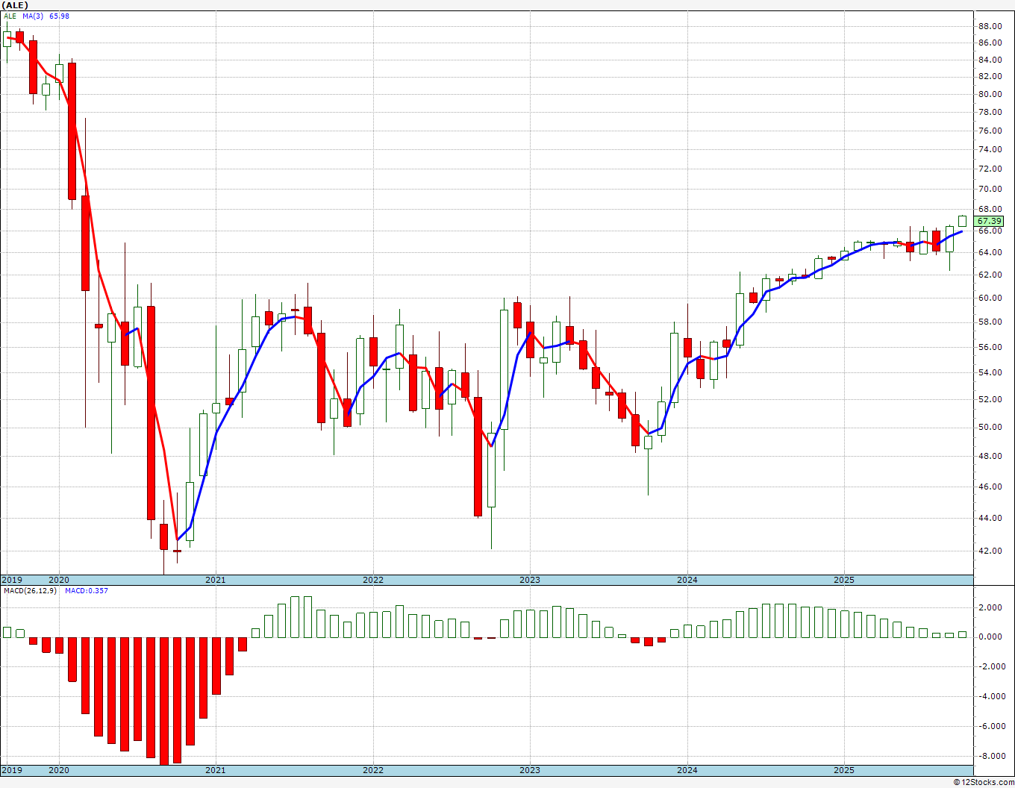Image resolution: width=1015 pixels, height=788 pixels.
Task: Select the 80.00 price axis label
Action: [x=990, y=94]
